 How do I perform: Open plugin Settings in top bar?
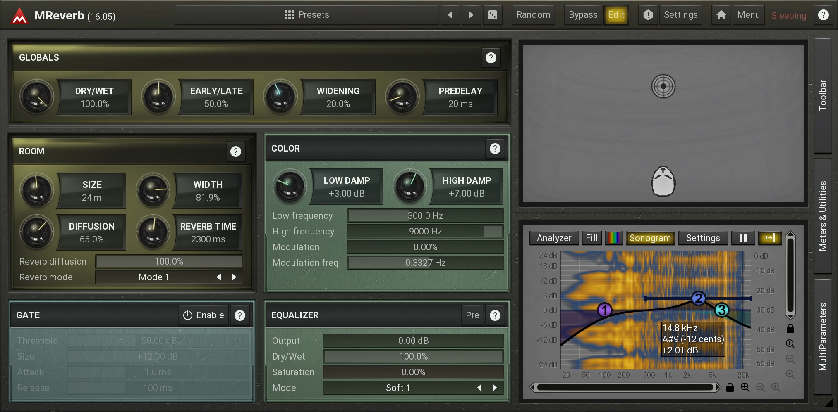[680, 15]
